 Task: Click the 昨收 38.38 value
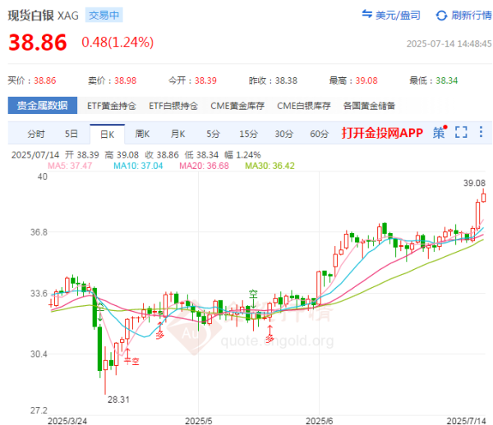pos(286,80)
